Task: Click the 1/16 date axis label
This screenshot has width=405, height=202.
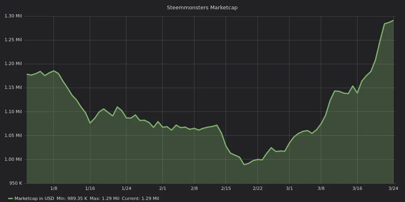Action: [x=90, y=188]
